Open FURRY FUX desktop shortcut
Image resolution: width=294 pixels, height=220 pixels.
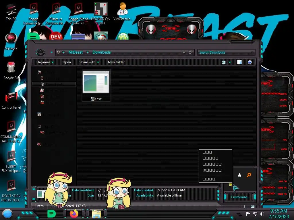[11, 162]
